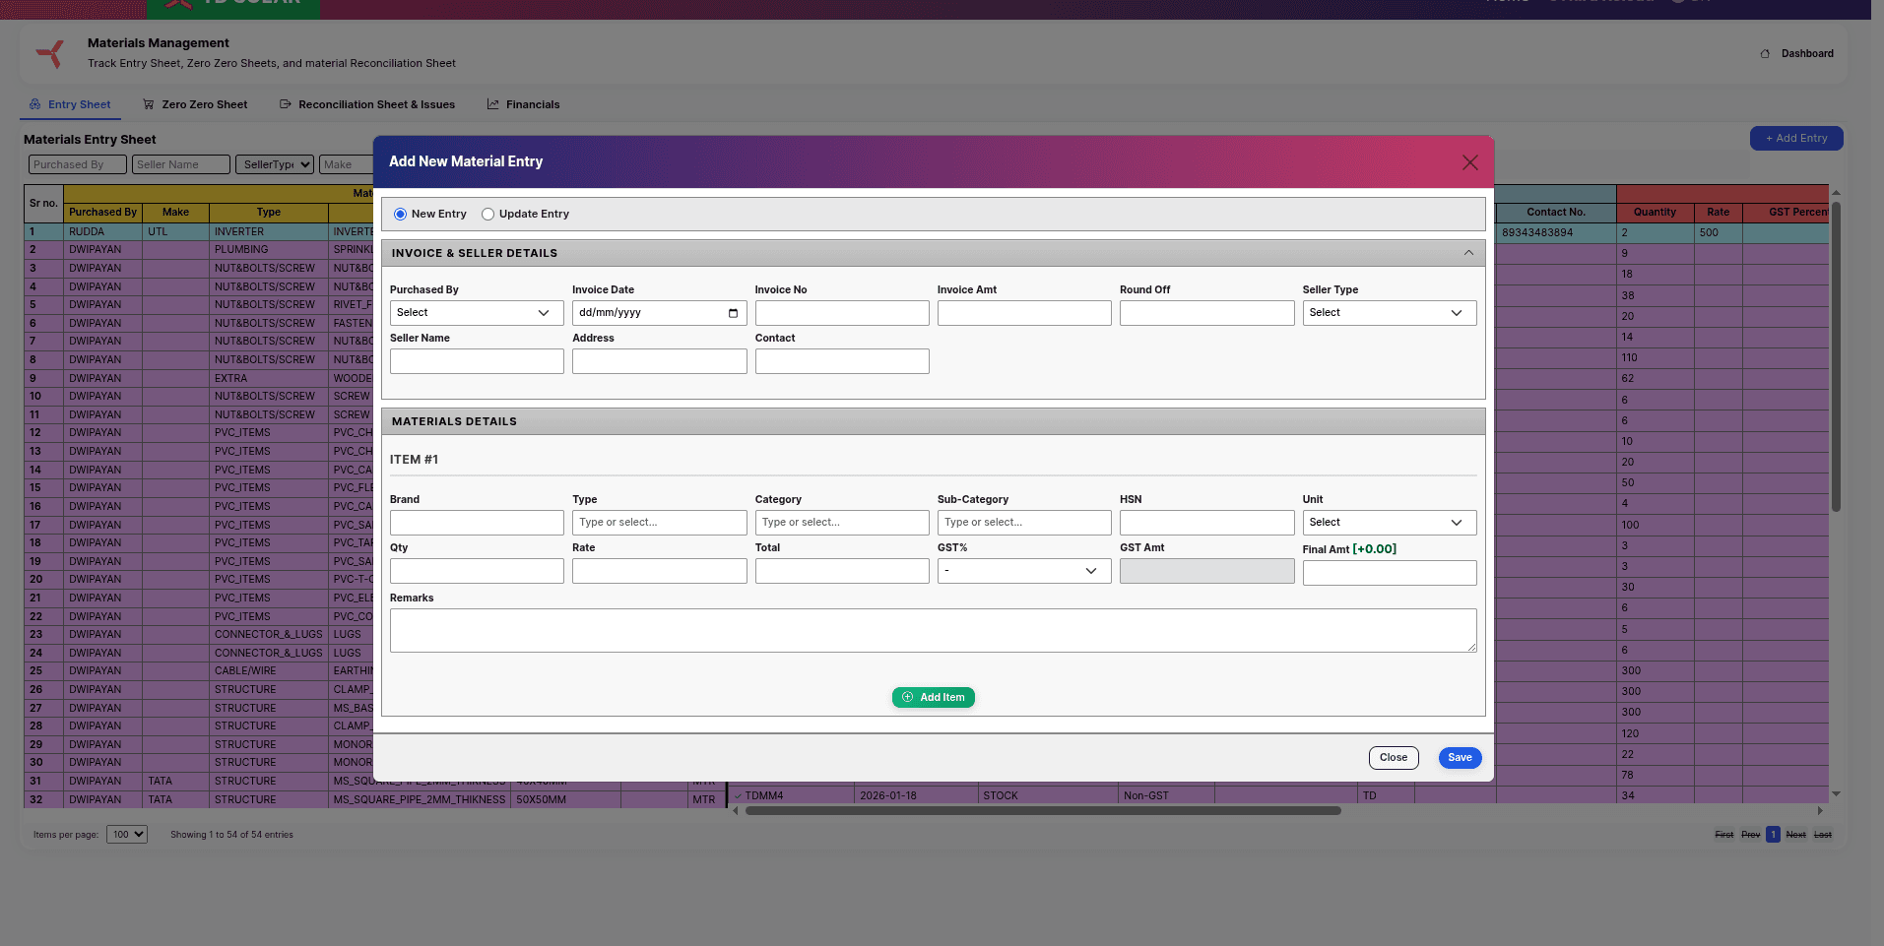Select the New Entry radio button
Viewport: 1884px width, 946px height.
[400, 214]
